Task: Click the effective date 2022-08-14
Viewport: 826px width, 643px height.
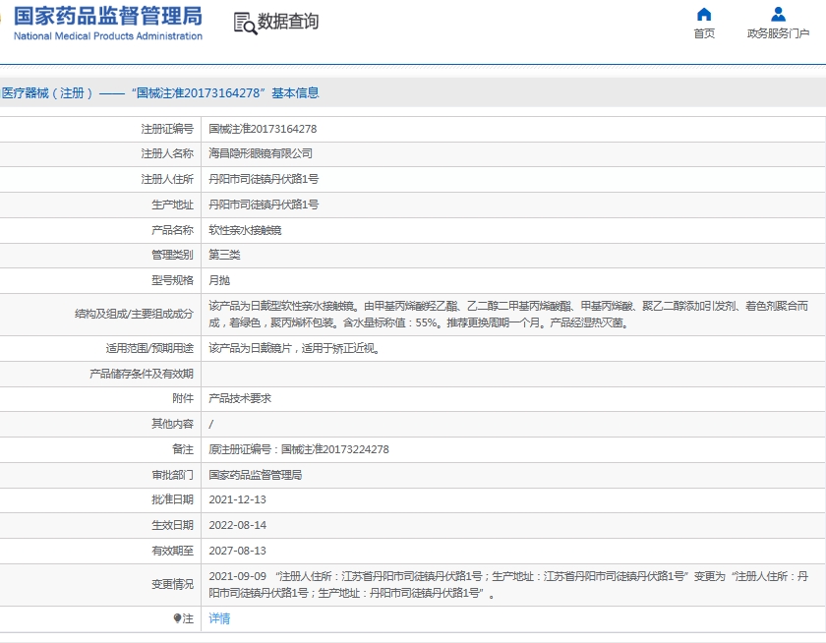Action: tap(238, 525)
